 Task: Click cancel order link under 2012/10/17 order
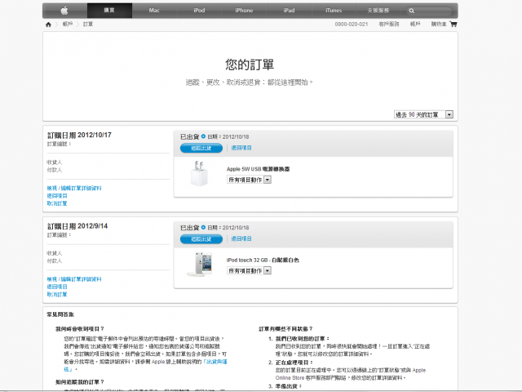pyautogui.click(x=57, y=203)
